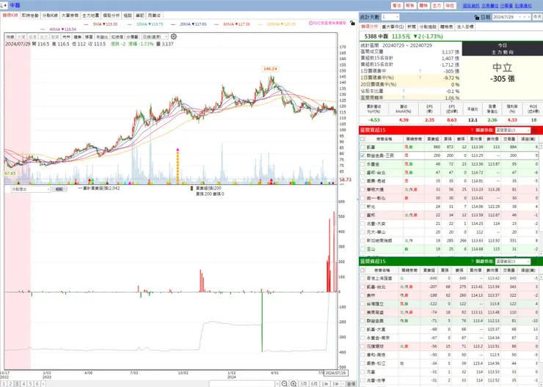Check the 新加坡商瑞銀 row checkbox
The width and height of the screenshot is (543, 387).
362,240
